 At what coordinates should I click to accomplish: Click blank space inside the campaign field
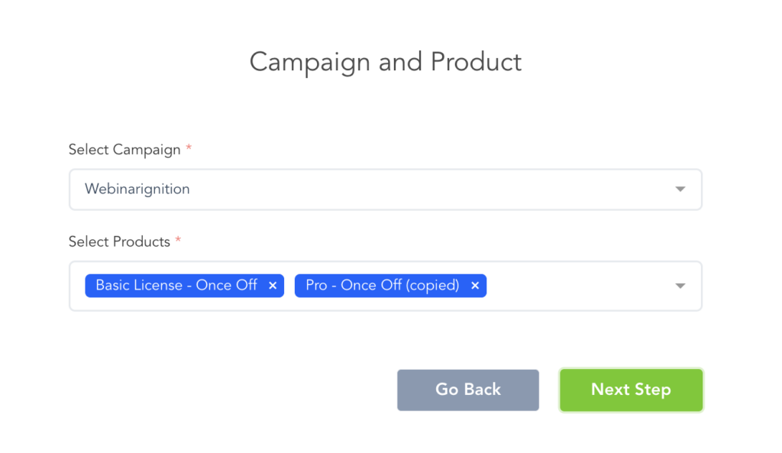(x=420, y=189)
